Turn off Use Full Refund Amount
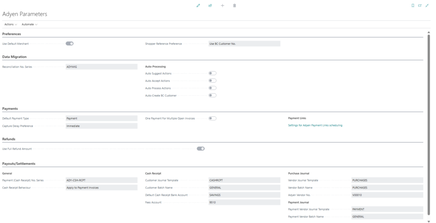Screen dimensions: 436x223 pos(201,149)
